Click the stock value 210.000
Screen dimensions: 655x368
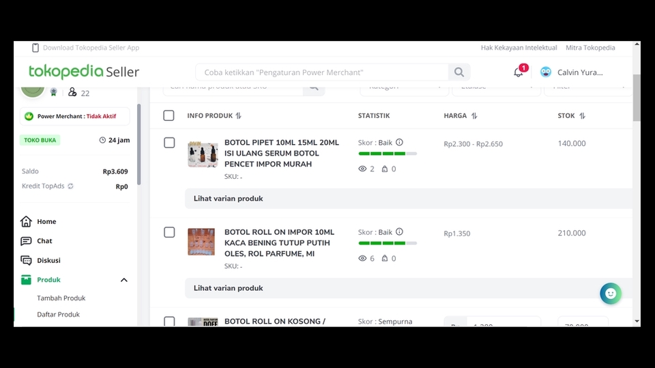click(572, 233)
